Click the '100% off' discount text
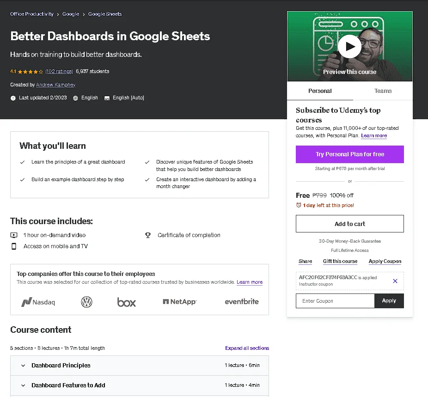Image resolution: width=428 pixels, height=397 pixels. pyautogui.click(x=342, y=195)
